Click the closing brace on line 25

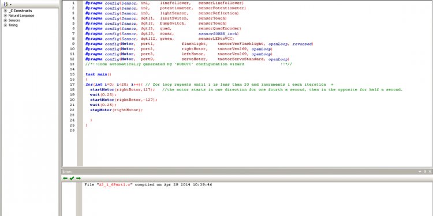point(87,125)
